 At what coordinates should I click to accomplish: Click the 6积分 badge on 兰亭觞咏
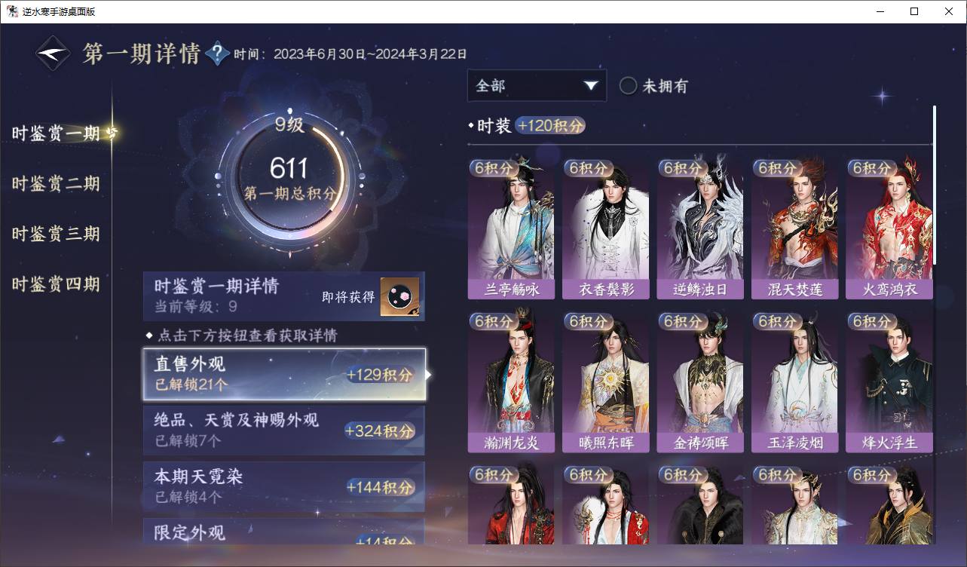coord(495,168)
